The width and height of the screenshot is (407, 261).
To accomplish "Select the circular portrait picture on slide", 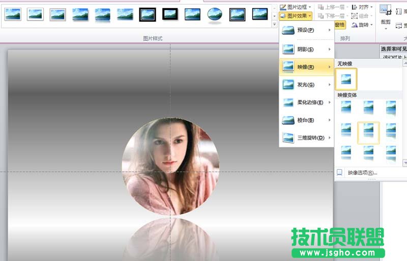I will [170, 167].
